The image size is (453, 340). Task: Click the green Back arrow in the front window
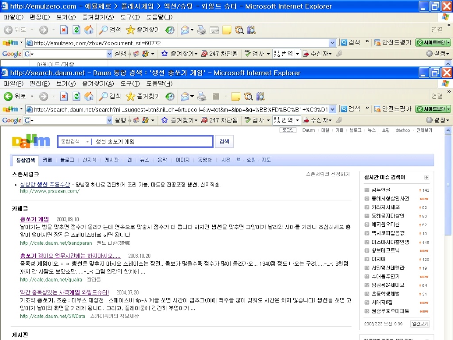click(8, 96)
